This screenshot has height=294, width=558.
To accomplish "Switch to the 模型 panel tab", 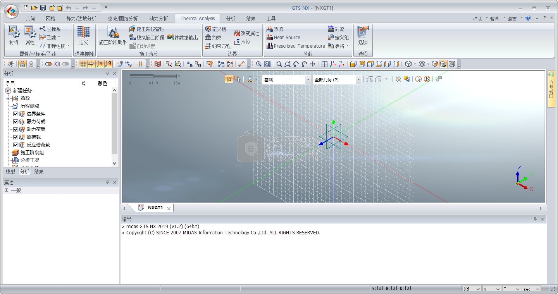I will click(10, 172).
